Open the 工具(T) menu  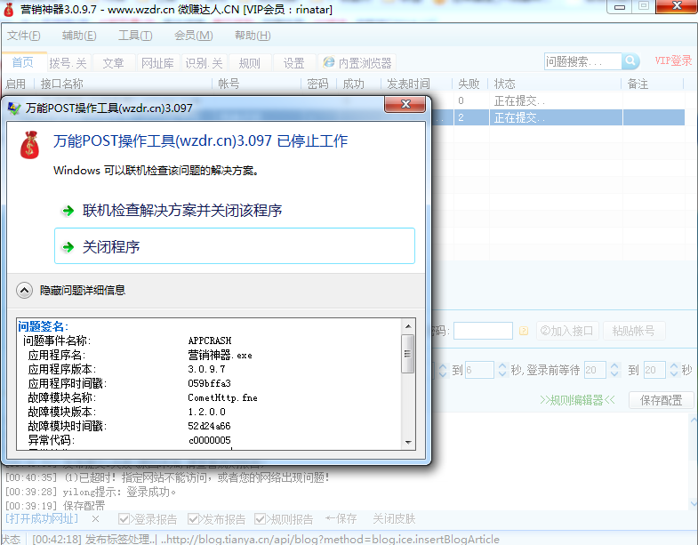tap(135, 36)
